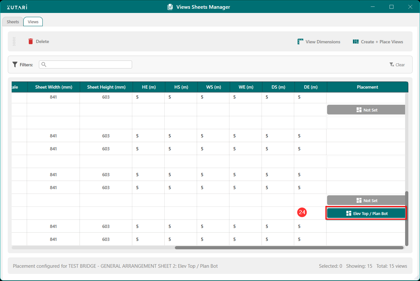Open the Elev Top / Plan Bot placement button
Image resolution: width=420 pixels, height=281 pixels.
click(x=366, y=213)
